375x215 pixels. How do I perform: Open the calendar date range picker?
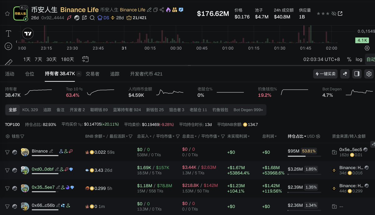point(85,59)
